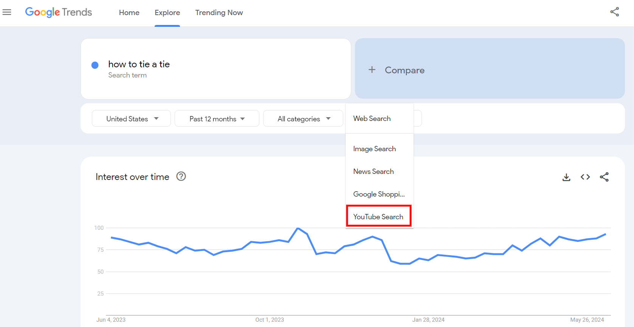Choose Google Shopping option
This screenshot has height=327, width=634.
tap(380, 194)
